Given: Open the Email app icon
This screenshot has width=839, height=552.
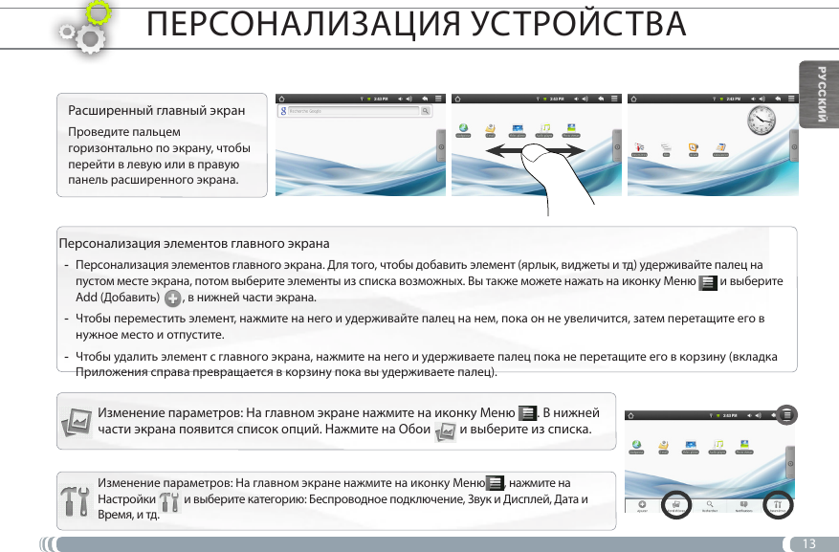Looking at the screenshot, I should coord(663,444).
